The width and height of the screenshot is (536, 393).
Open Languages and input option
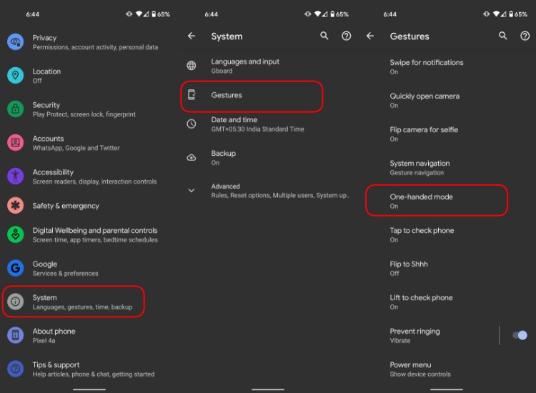[245, 66]
